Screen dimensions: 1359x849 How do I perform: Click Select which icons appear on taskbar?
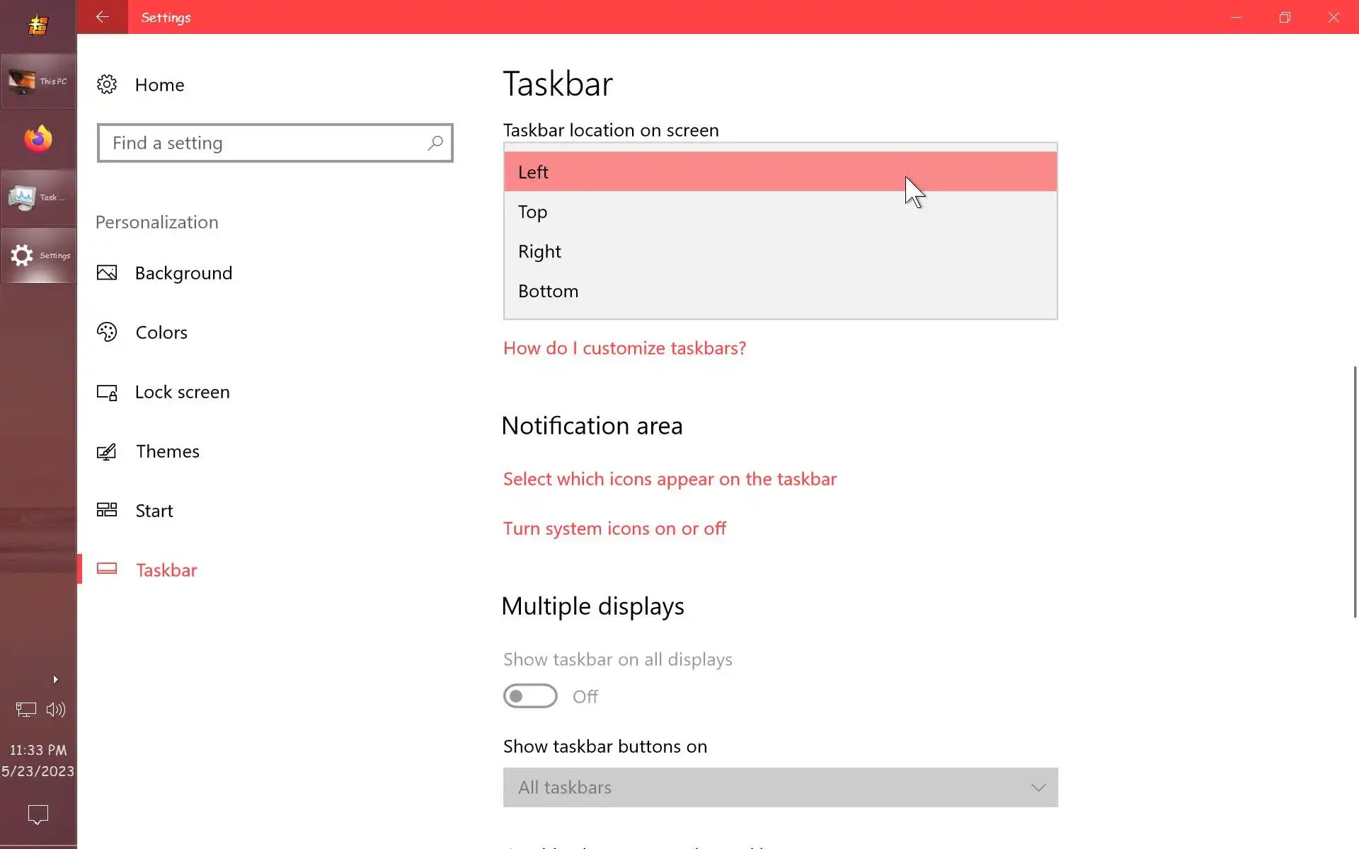click(670, 479)
